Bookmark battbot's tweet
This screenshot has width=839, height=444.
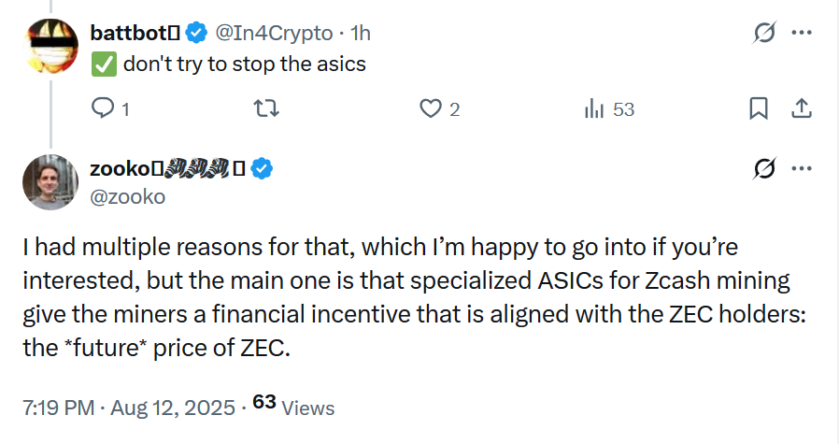759,108
